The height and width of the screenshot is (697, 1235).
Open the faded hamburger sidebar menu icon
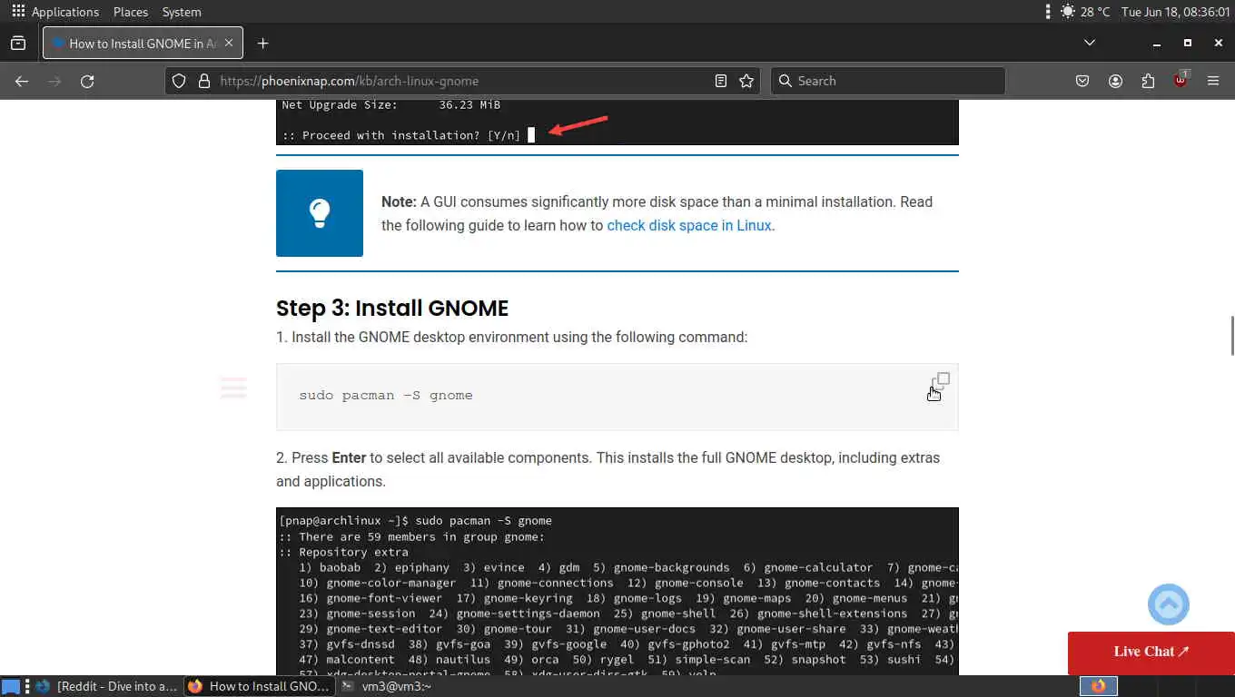click(233, 388)
